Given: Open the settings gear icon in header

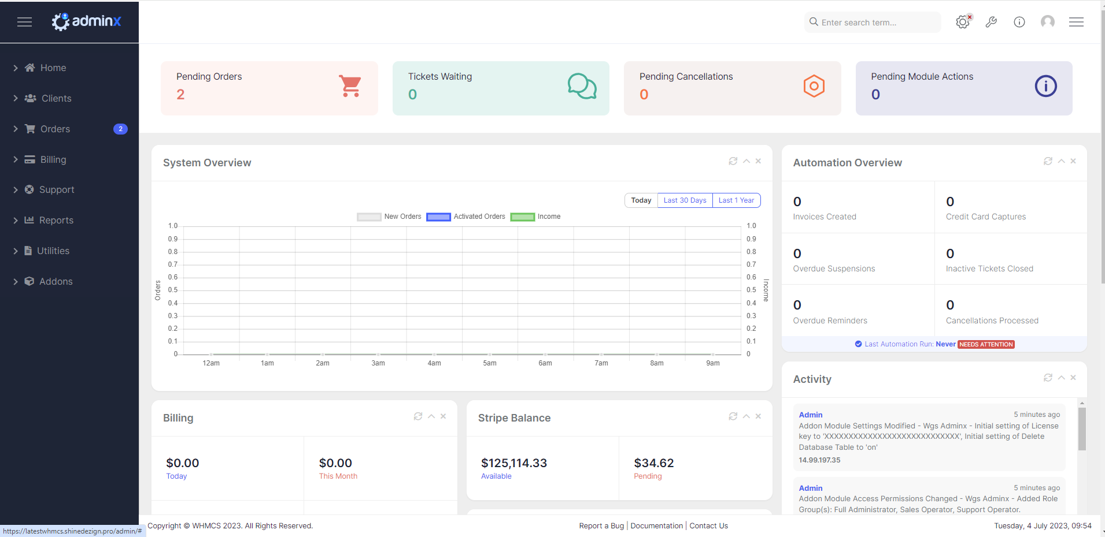Looking at the screenshot, I should point(962,22).
